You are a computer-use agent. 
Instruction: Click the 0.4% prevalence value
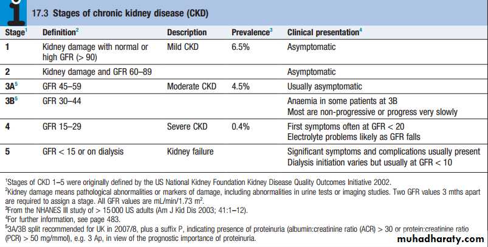[241, 127]
